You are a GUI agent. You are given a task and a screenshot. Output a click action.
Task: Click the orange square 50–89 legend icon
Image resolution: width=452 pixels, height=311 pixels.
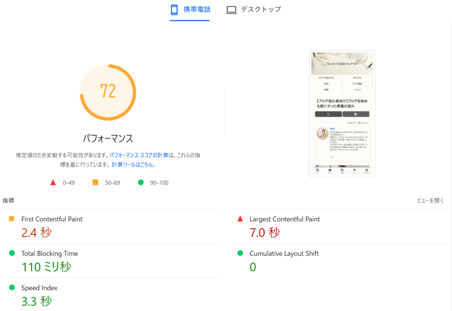95,183
